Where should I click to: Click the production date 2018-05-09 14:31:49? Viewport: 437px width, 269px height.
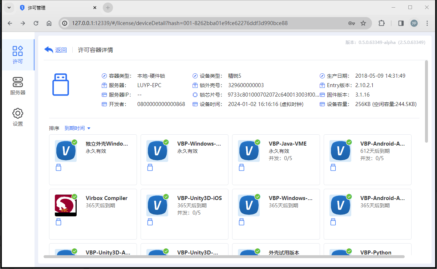coord(380,76)
